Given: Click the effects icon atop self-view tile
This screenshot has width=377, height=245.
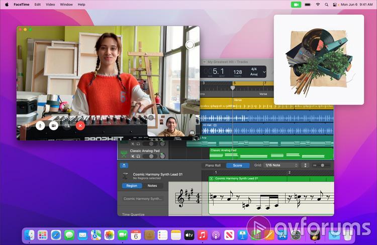Looking at the screenshot, I should 151,117.
